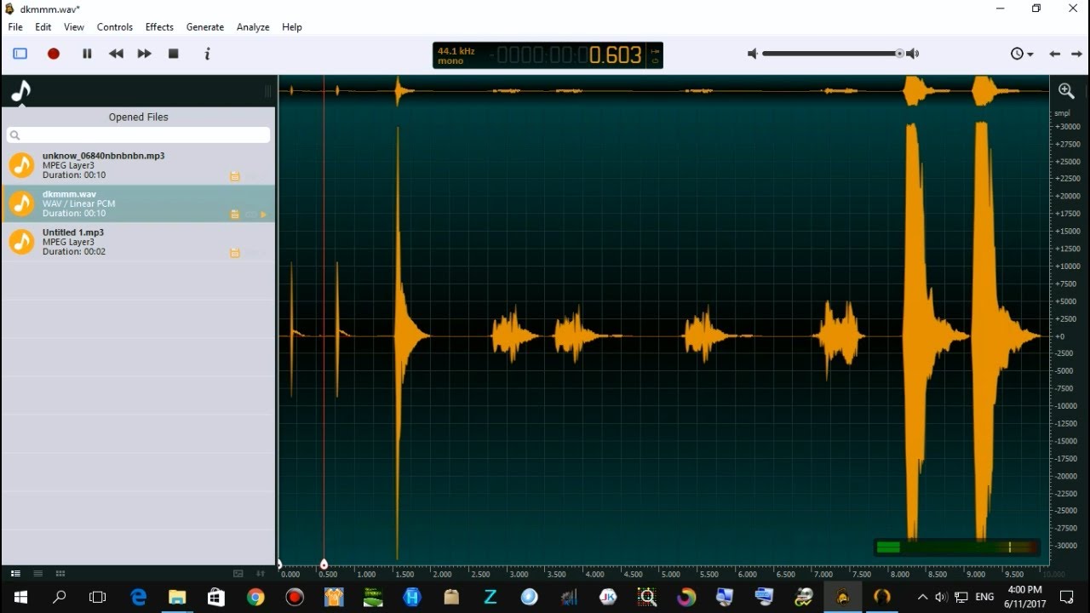The width and height of the screenshot is (1090, 613).
Task: Click the level meter in waveform corner
Action: pyautogui.click(x=956, y=547)
